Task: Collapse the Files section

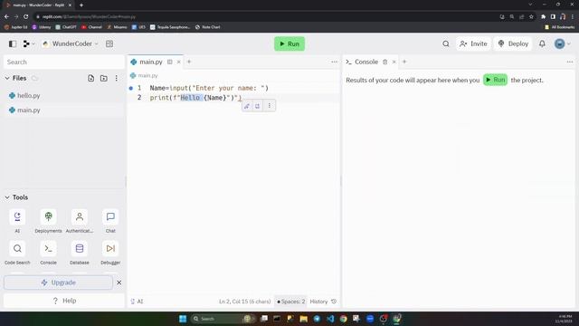Action: coord(7,78)
